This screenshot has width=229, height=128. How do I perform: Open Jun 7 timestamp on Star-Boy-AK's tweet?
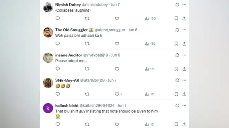click(x=112, y=80)
